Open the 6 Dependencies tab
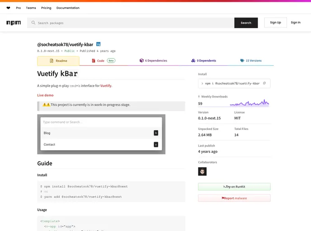311x231 pixels. [x=153, y=60]
